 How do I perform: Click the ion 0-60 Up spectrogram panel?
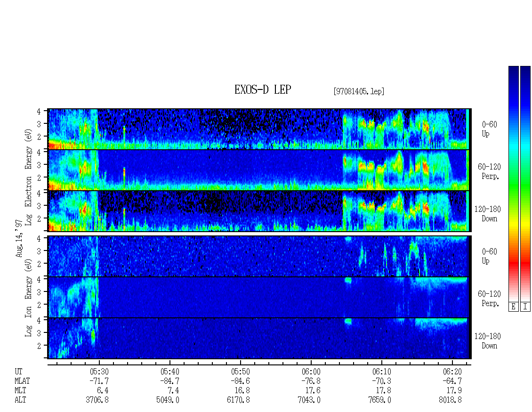(x=259, y=256)
